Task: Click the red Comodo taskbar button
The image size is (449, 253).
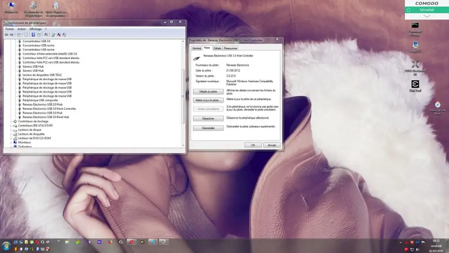Action: point(132,242)
